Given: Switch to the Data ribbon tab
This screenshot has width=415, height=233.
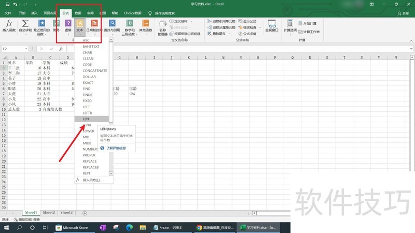Looking at the screenshot, I should (x=78, y=13).
